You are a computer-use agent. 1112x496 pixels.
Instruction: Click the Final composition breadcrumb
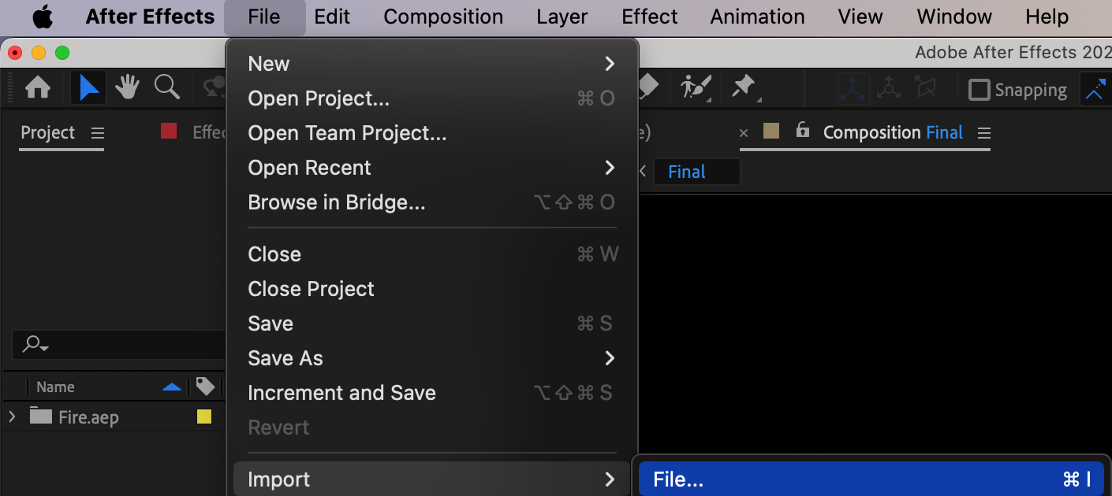tap(687, 172)
